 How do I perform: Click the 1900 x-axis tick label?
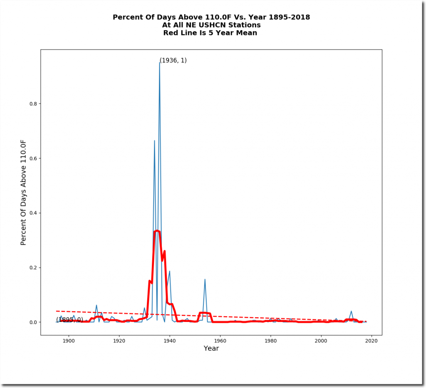tap(68, 341)
